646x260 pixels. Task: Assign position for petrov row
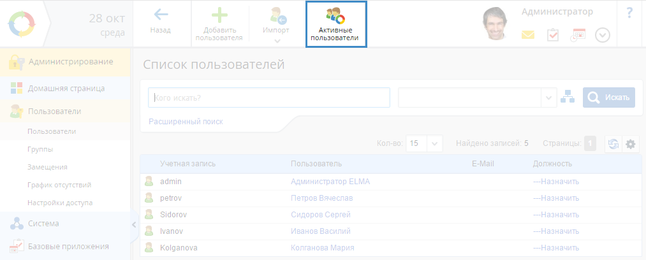pyautogui.click(x=556, y=198)
